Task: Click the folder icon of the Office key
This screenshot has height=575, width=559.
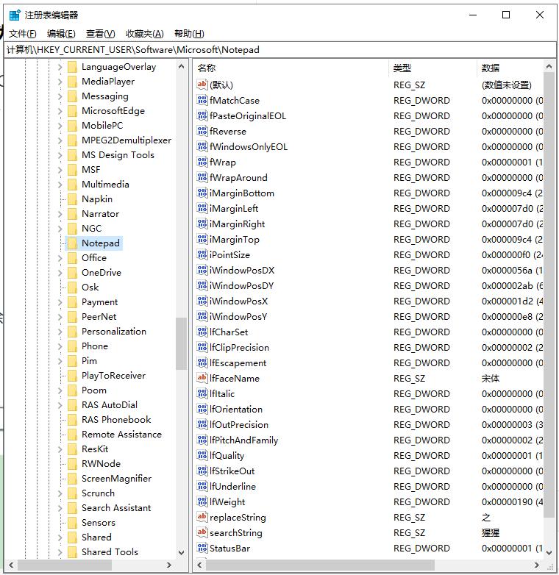Action: coord(72,258)
